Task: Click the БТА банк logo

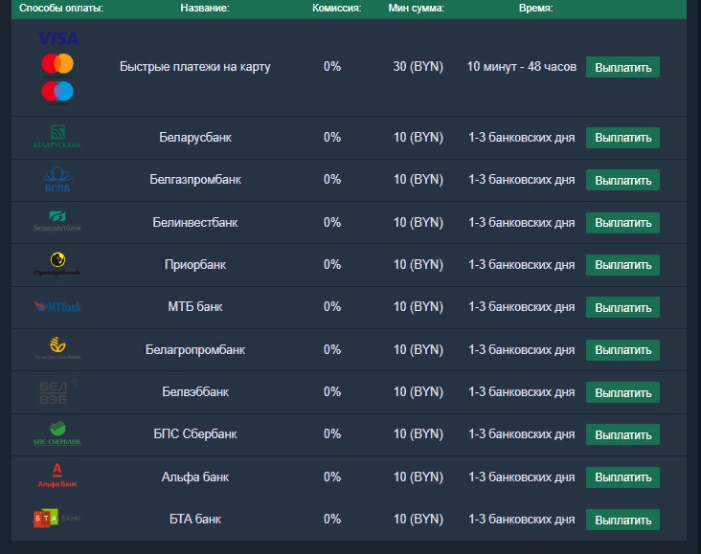Action: (57, 519)
